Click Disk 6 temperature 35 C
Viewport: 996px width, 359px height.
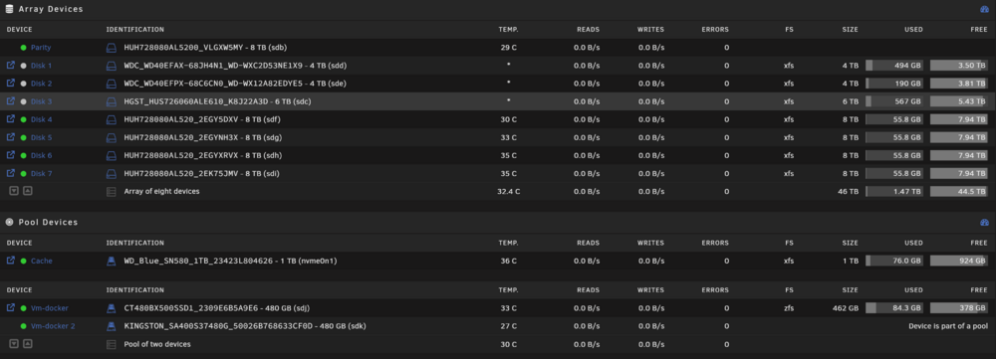click(x=508, y=155)
